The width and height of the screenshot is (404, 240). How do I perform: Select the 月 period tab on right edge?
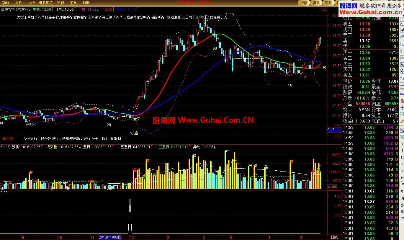[x=402, y=198]
